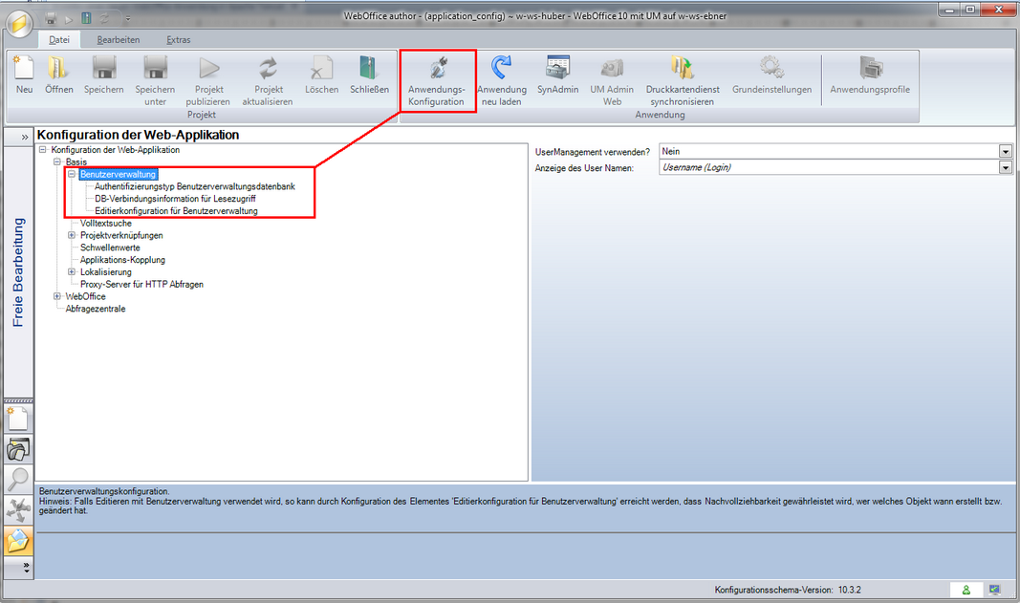Open Anwendungsprofile in the ribbon

[x=870, y=70]
